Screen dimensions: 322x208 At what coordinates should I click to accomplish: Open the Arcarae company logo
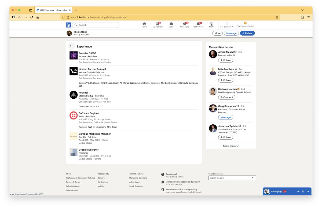[x=74, y=55]
